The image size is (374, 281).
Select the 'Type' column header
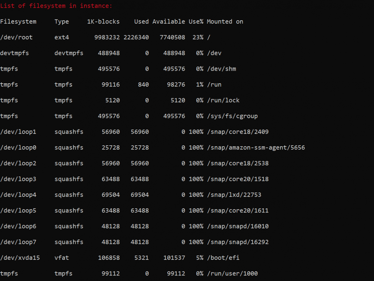coord(61,22)
